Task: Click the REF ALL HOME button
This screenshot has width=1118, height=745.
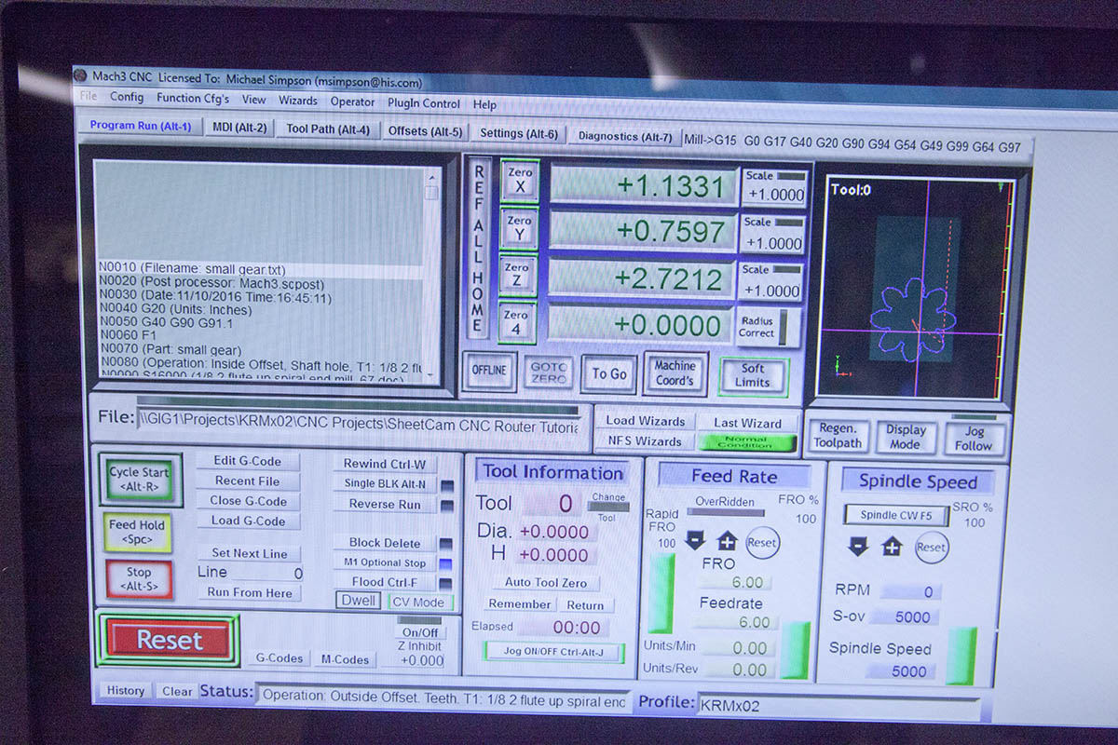Action: (x=478, y=248)
